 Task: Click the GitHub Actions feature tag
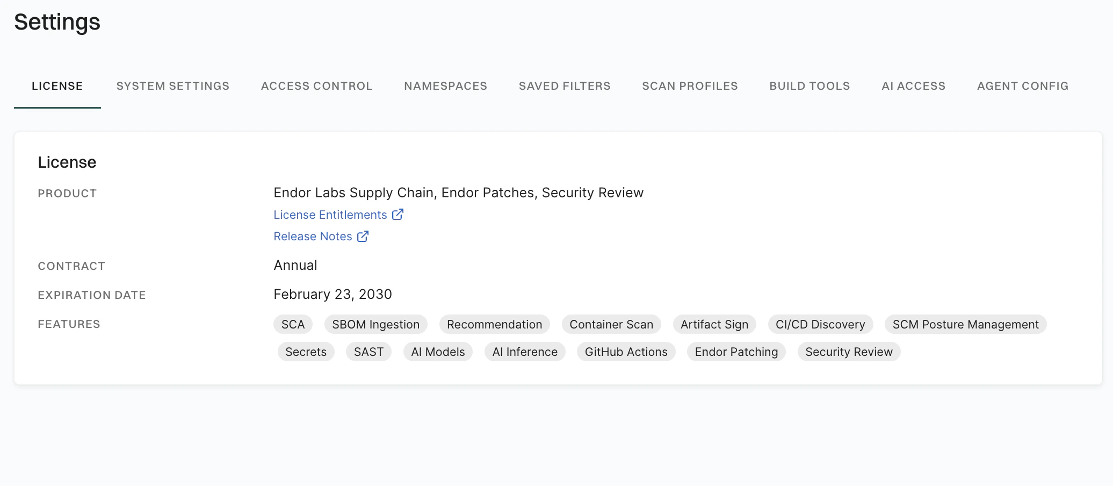click(x=626, y=352)
